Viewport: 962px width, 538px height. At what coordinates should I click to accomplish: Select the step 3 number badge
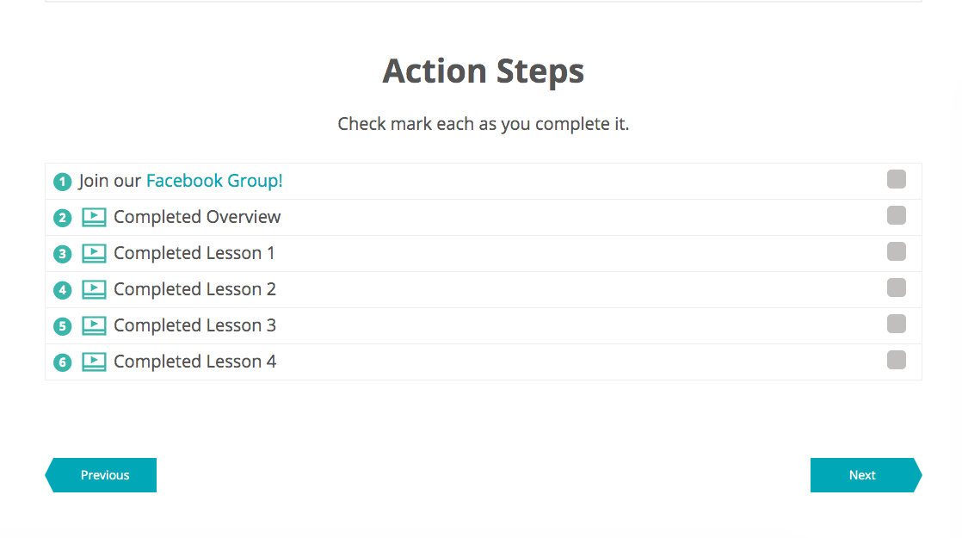(62, 253)
